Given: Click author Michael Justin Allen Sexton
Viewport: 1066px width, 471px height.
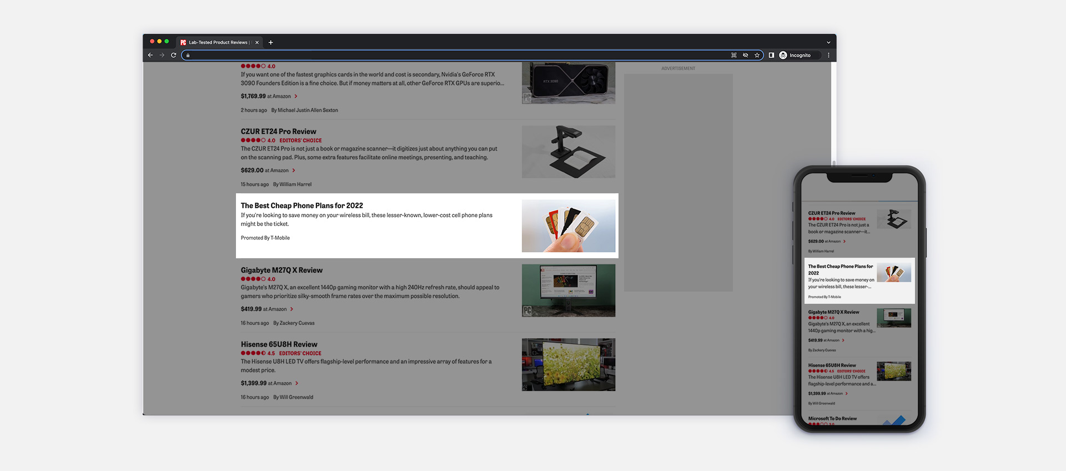Looking at the screenshot, I should 308,110.
